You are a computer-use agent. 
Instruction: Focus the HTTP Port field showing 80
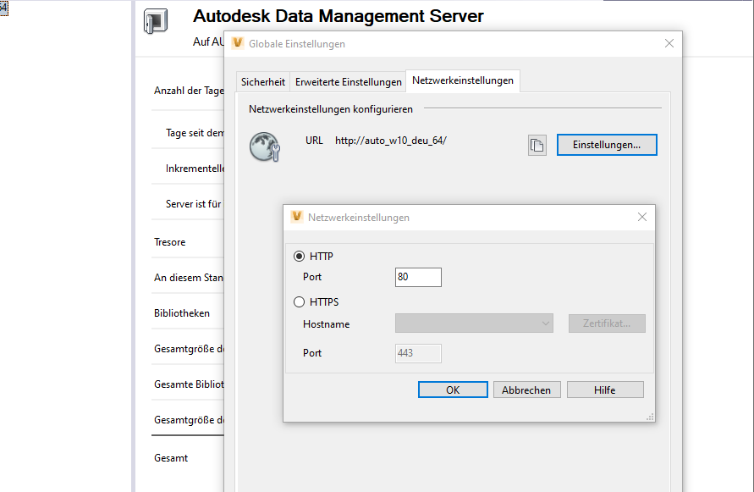(x=418, y=277)
